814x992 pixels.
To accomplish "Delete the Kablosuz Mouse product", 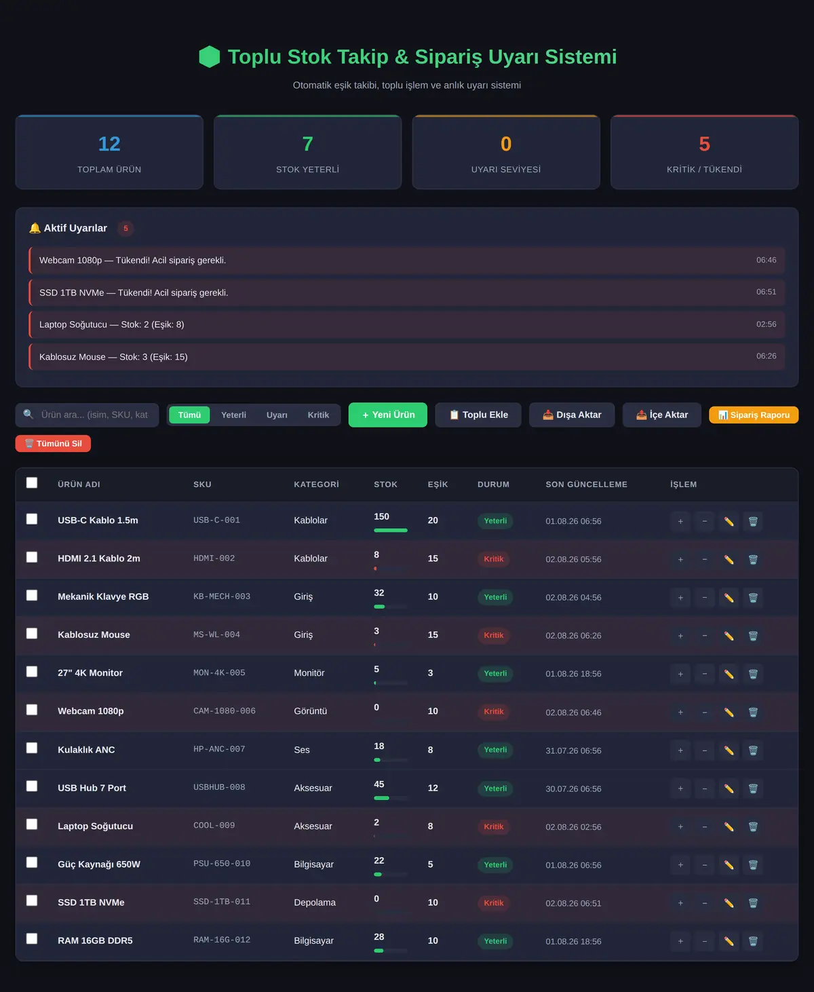I will (x=753, y=636).
